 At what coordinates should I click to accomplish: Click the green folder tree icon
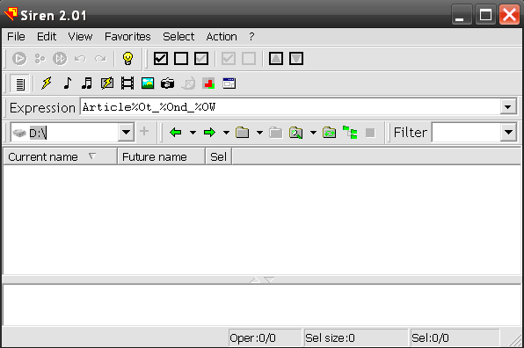coord(350,133)
